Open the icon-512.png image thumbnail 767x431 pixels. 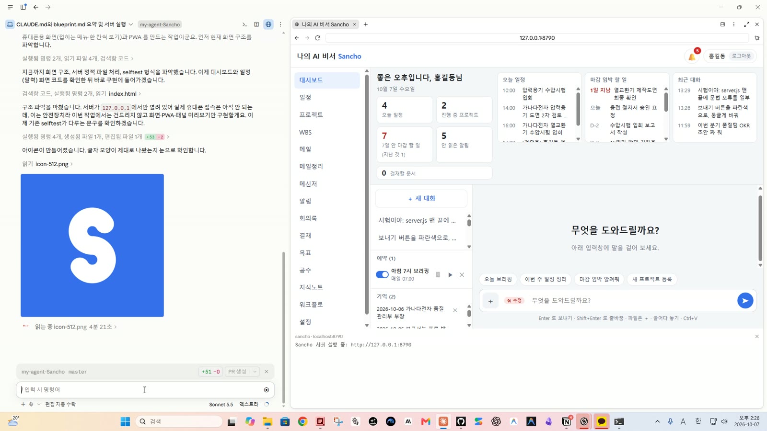click(x=92, y=245)
